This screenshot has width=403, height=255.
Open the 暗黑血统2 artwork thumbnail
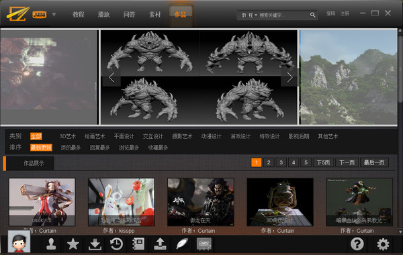click(x=359, y=202)
